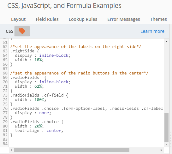Click the 'none' display value
172x154 pixels.
pos(44,113)
